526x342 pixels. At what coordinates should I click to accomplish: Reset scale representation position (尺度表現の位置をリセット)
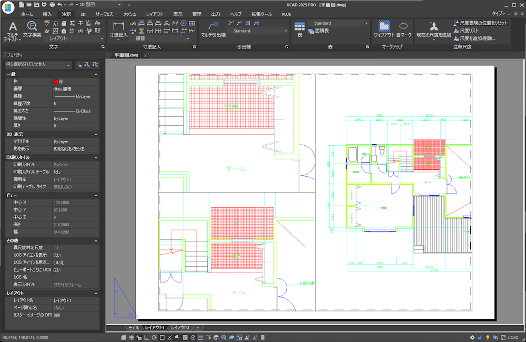pos(481,23)
